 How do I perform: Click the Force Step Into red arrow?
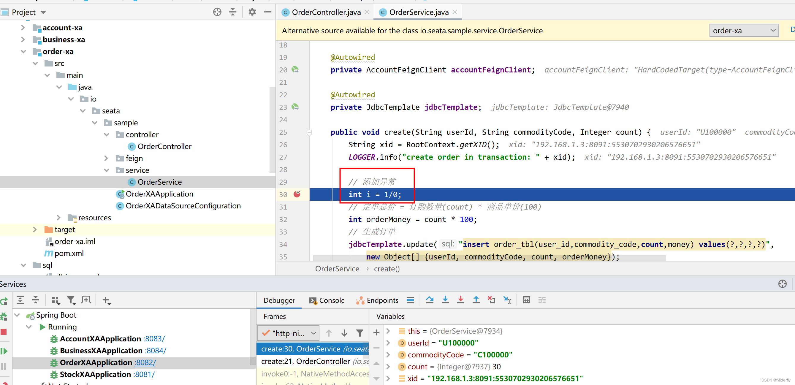460,300
